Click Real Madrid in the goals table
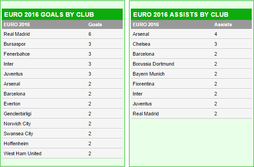Screen dimensions: 254x167 17,34
